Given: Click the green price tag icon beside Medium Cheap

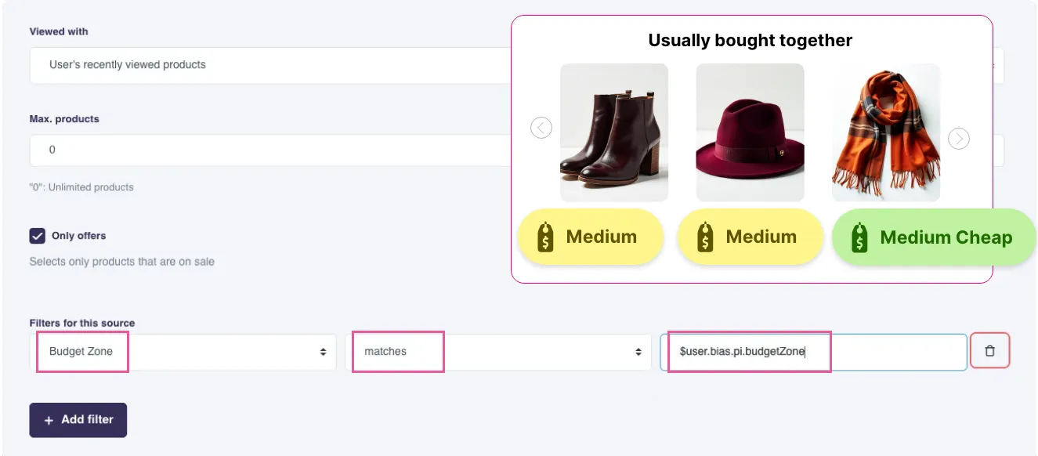Looking at the screenshot, I should (860, 237).
